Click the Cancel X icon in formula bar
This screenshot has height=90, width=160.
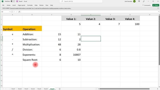coord(14,12)
